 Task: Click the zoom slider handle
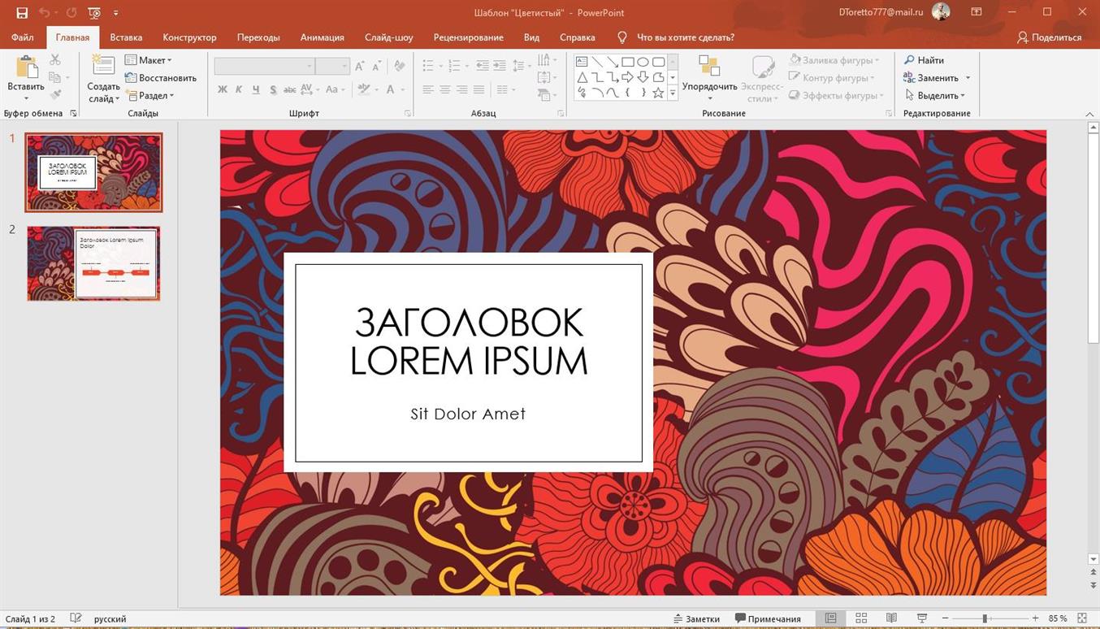coord(985,619)
